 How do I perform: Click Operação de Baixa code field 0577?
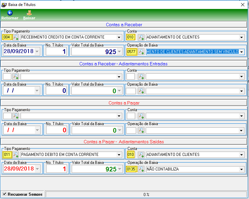(131, 52)
